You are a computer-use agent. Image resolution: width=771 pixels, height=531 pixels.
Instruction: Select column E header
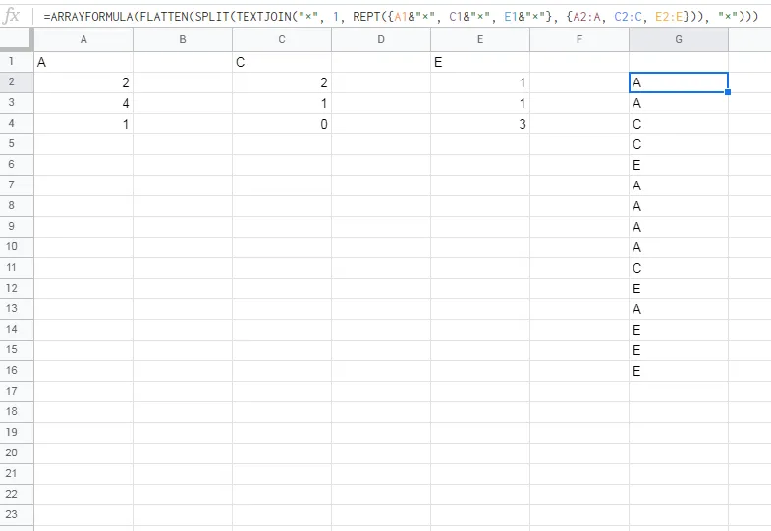480,40
